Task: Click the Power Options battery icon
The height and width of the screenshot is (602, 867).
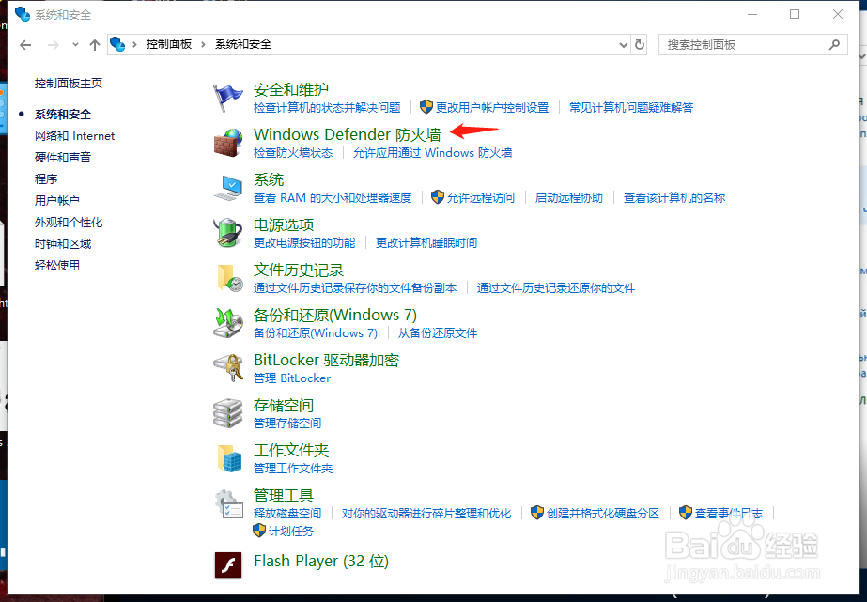Action: [228, 233]
